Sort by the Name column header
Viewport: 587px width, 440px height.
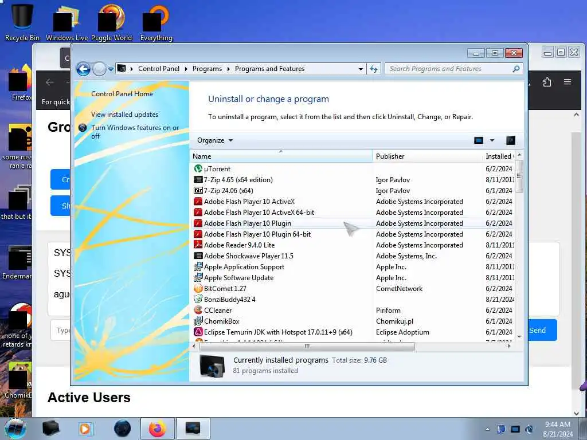281,156
